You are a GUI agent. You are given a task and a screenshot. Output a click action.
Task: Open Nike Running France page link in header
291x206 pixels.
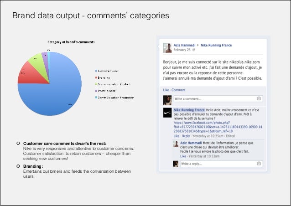pos(216,45)
